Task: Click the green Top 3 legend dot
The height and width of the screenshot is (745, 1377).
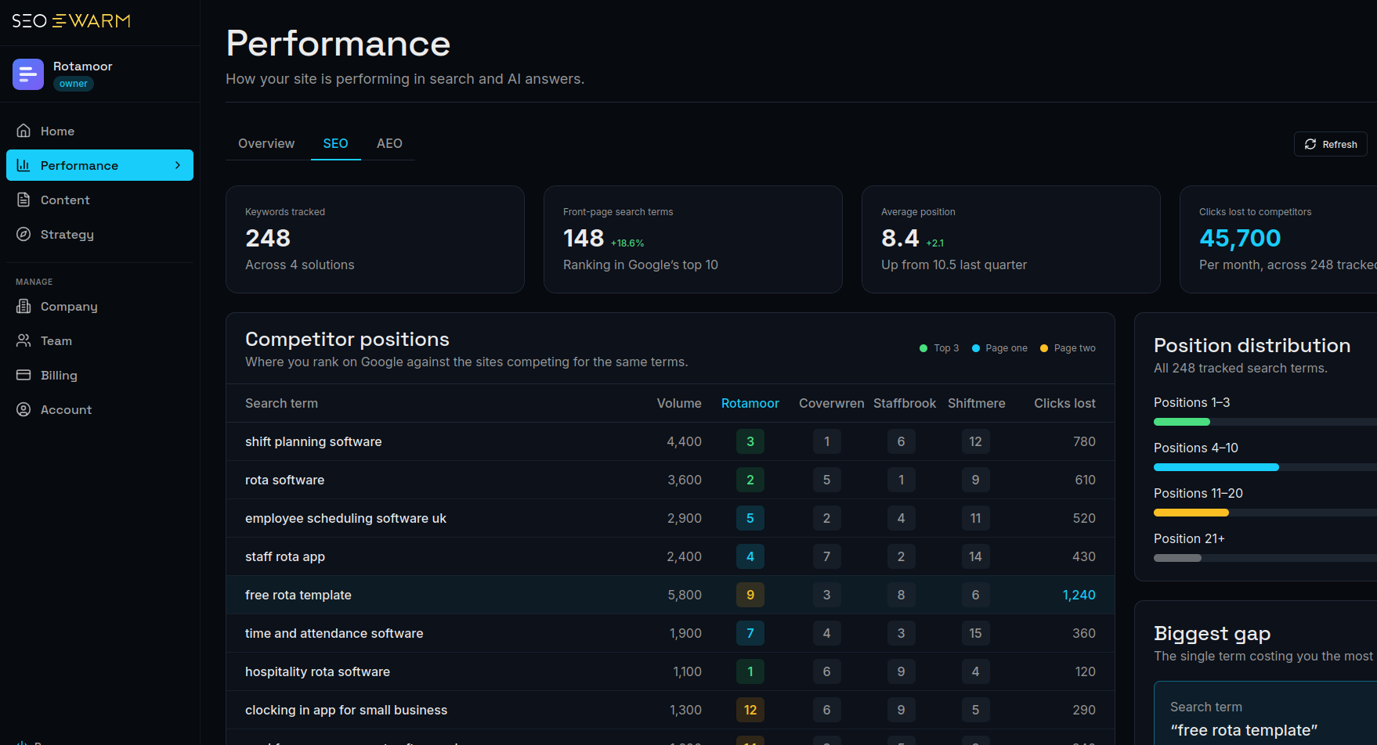Action: tap(923, 348)
